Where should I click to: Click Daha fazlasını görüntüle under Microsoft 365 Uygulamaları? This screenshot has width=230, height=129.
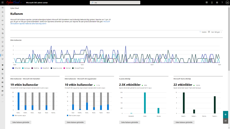(x=75, y=122)
